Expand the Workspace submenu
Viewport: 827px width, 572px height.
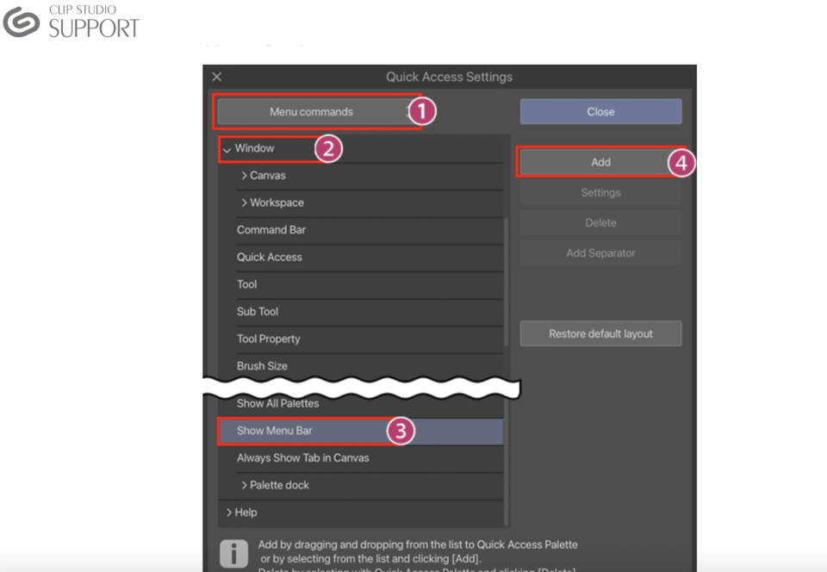pyautogui.click(x=244, y=203)
